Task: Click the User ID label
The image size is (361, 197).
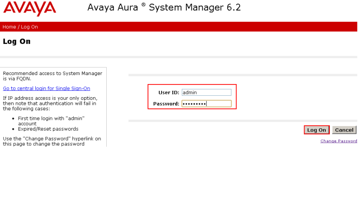Action: [x=168, y=92]
